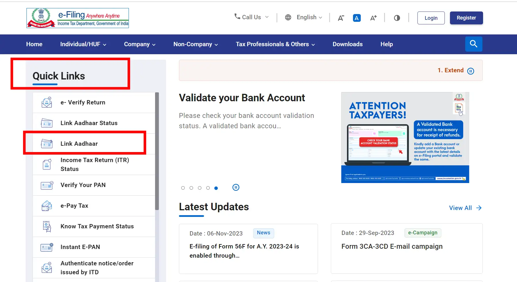Click the Instant E-PAN card icon
Image resolution: width=517 pixels, height=282 pixels.
tap(47, 247)
